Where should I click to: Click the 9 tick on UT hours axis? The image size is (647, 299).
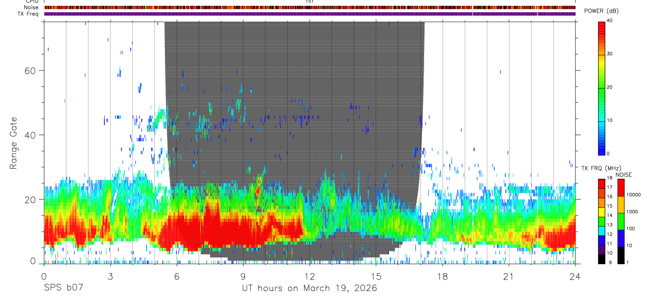[x=243, y=276]
